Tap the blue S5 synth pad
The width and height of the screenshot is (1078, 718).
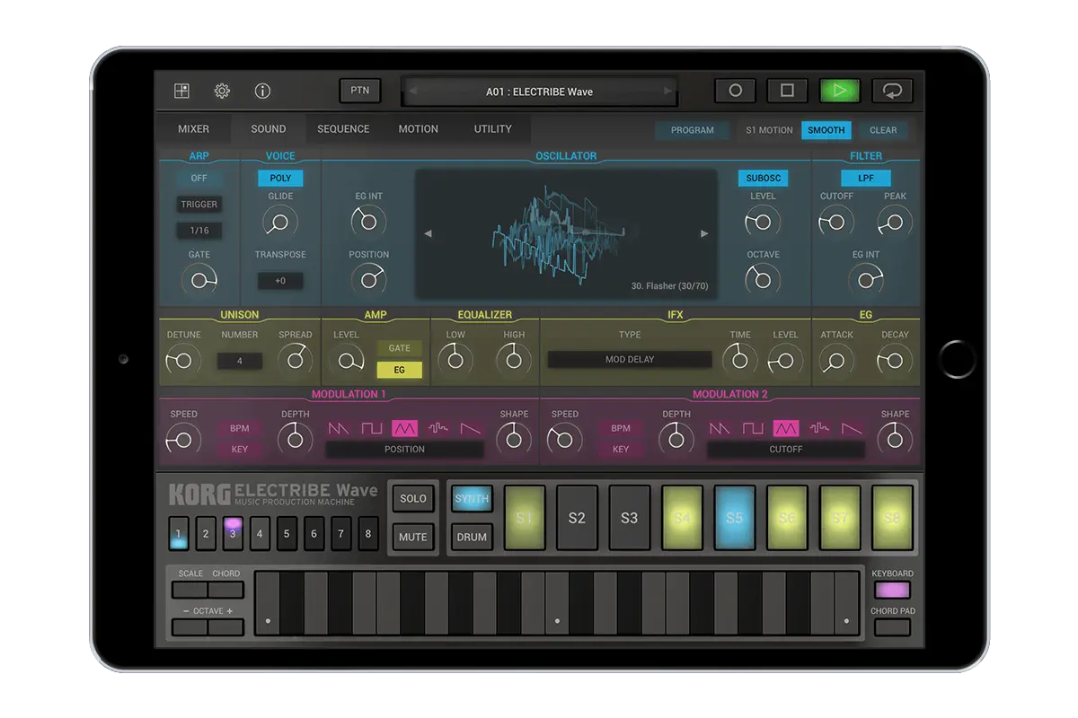[x=735, y=518]
